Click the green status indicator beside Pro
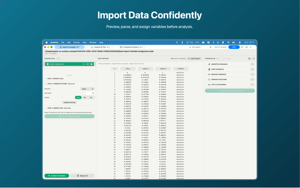This screenshot has width=300, height=188. [242, 47]
